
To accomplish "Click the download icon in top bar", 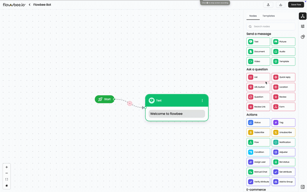I will point(281,5).
